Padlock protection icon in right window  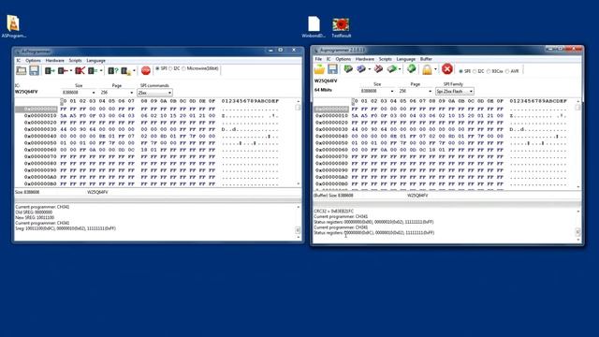pyautogui.click(x=427, y=69)
